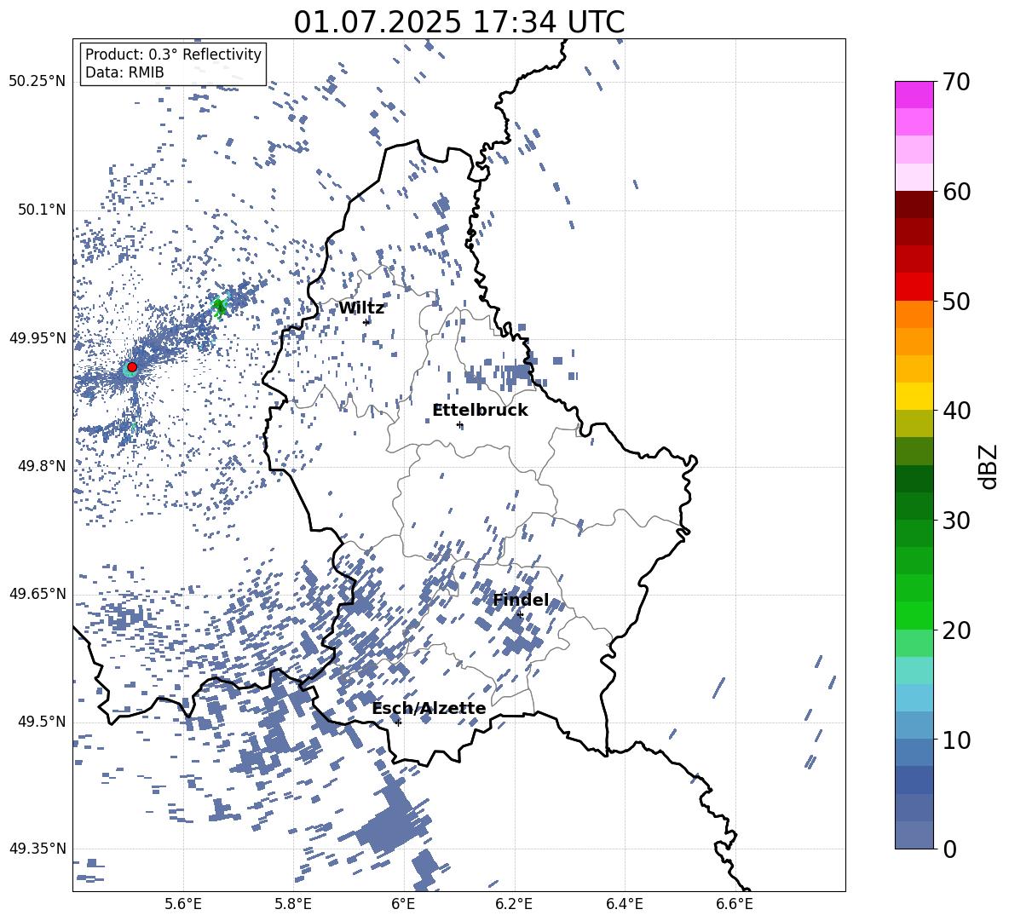The image size is (1009, 921).
Task: Click the 49.65°N latitude label
Action: tap(37, 594)
